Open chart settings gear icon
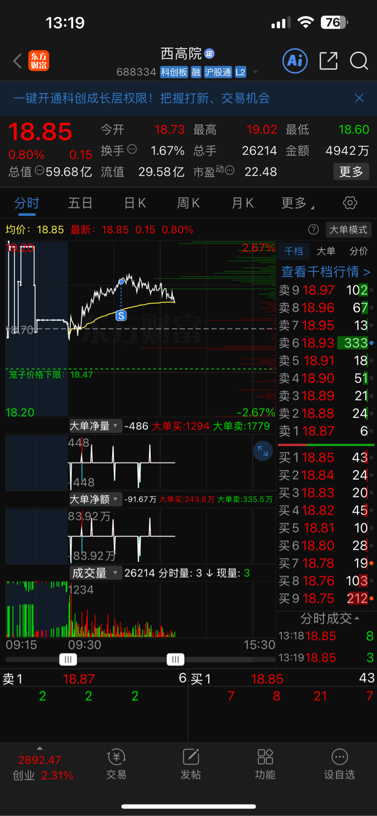377x816 pixels. coord(350,203)
